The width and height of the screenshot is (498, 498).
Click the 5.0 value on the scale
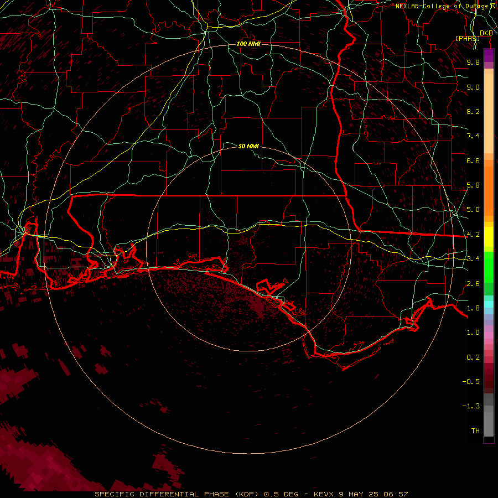click(x=473, y=210)
